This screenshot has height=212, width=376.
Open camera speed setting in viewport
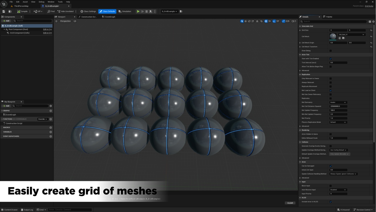coord(294,21)
